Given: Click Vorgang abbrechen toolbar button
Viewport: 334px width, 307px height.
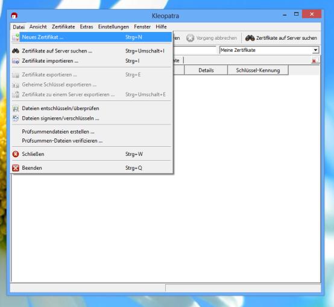Looking at the screenshot, I should tap(212, 38).
